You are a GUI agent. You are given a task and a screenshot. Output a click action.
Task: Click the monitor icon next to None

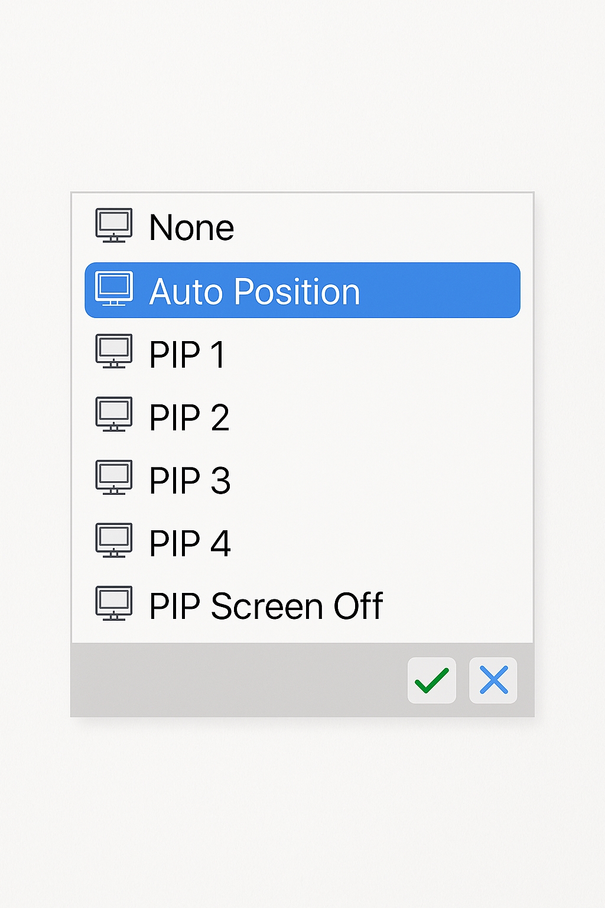(x=114, y=225)
